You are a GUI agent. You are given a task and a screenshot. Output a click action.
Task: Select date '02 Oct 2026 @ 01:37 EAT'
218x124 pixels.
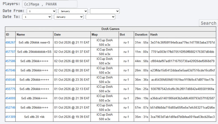[72, 52]
